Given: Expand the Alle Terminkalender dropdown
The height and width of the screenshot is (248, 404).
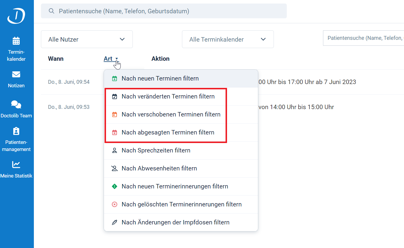Looking at the screenshot, I should point(228,39).
